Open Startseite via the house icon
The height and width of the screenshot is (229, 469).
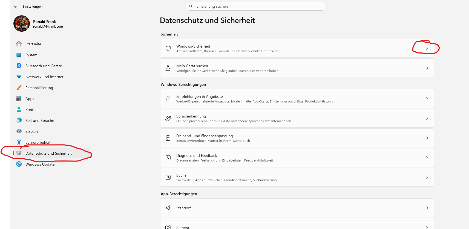[19, 44]
